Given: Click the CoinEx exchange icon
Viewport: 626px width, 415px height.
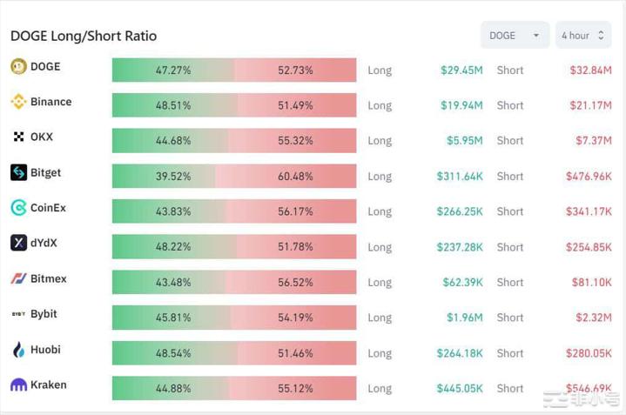Looking at the screenshot, I should tap(18, 208).
